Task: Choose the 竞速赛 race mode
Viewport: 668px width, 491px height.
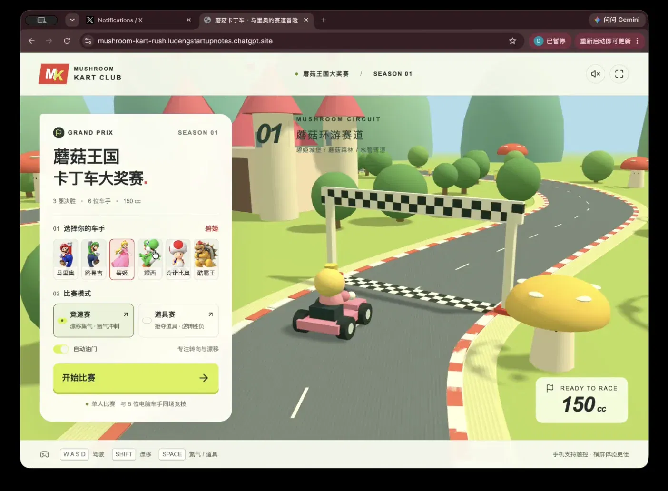Action: [93, 320]
